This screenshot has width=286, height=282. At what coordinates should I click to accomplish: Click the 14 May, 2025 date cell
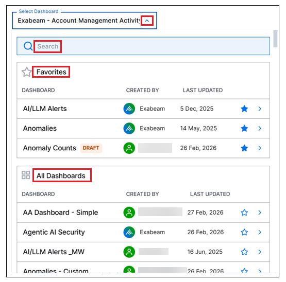coord(198,129)
